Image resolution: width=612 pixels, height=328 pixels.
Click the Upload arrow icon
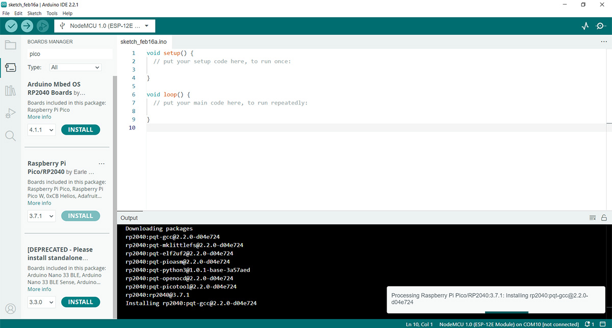[27, 26]
